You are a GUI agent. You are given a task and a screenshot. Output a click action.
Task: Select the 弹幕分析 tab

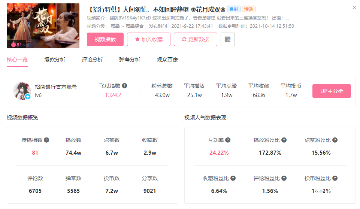[130, 60]
